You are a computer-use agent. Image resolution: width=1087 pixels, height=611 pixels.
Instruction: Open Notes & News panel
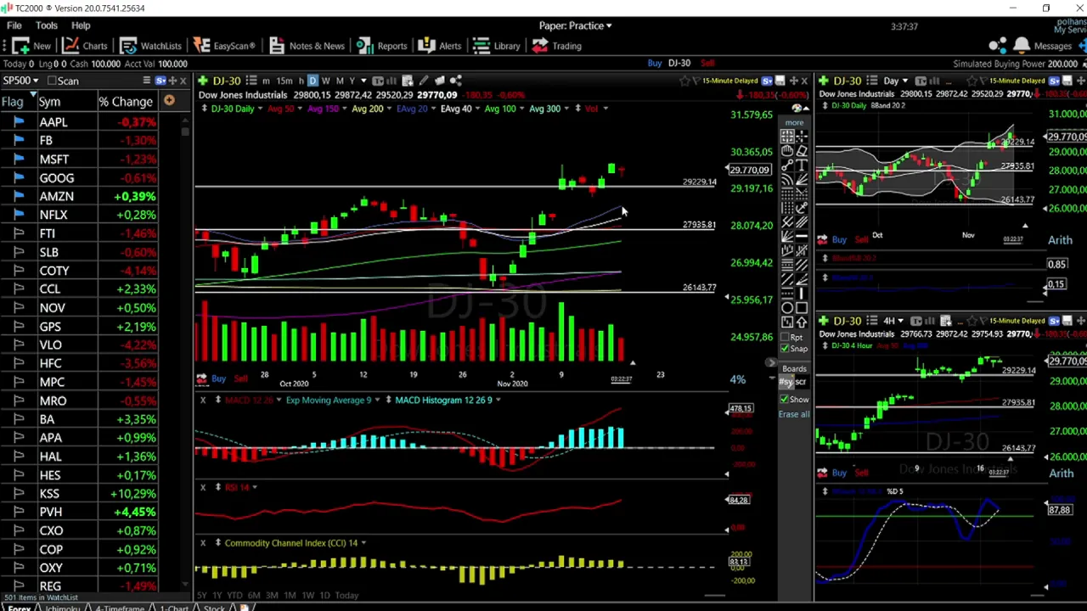pyautogui.click(x=306, y=46)
